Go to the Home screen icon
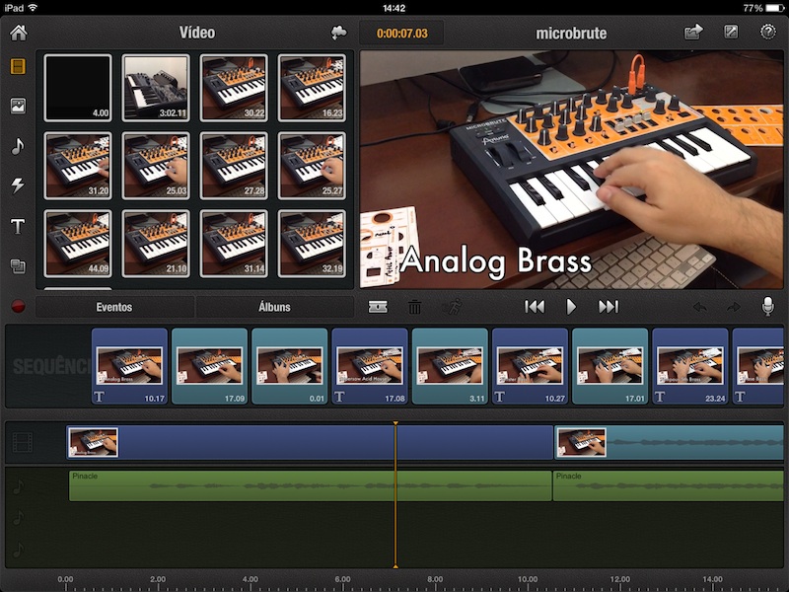789x592 pixels. [19, 33]
